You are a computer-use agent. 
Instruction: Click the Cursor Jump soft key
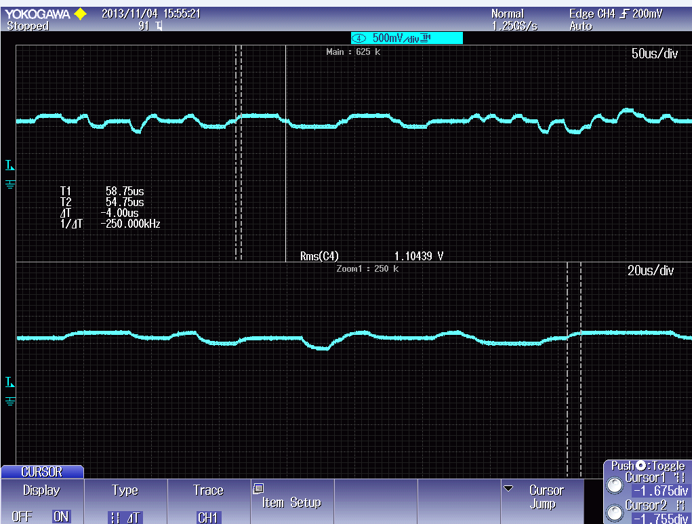[x=542, y=502]
